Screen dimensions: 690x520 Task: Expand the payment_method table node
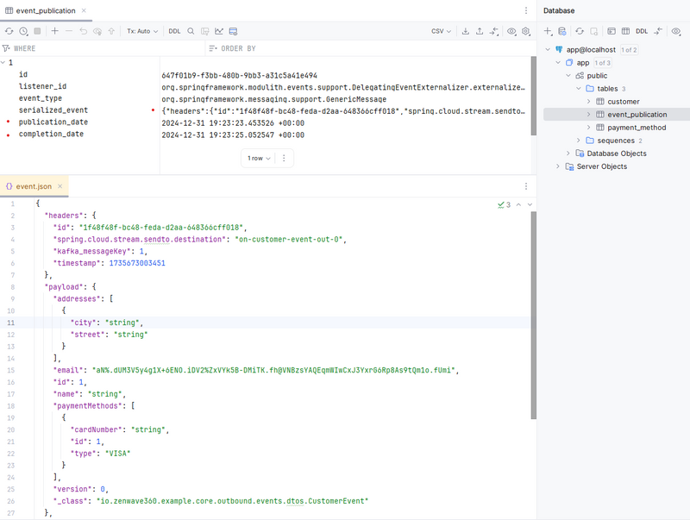[x=589, y=128]
